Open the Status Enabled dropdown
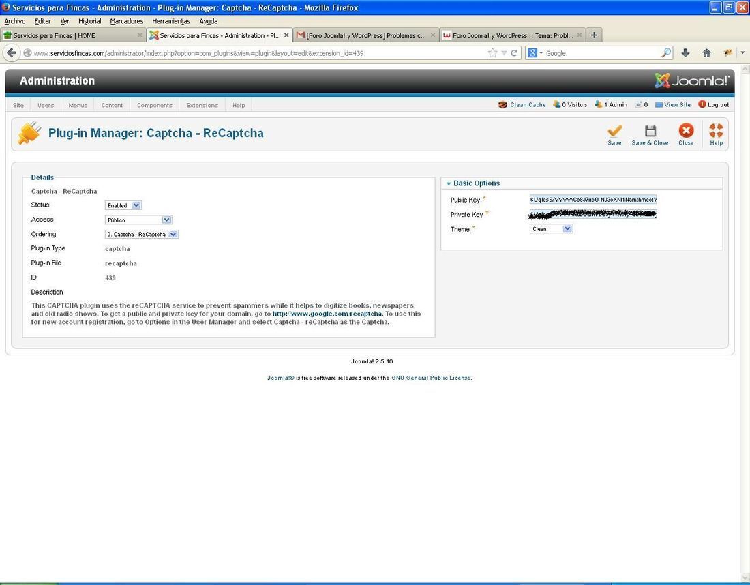Image resolution: width=750 pixels, height=585 pixels. 123,205
